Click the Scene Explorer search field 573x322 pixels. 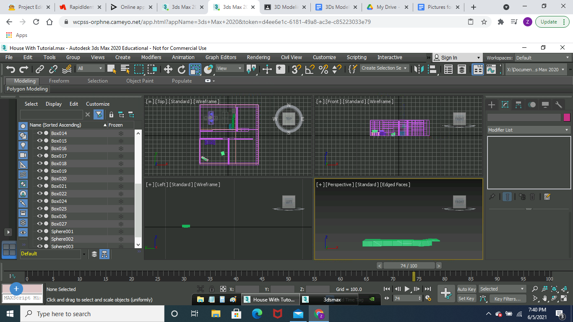coord(52,114)
